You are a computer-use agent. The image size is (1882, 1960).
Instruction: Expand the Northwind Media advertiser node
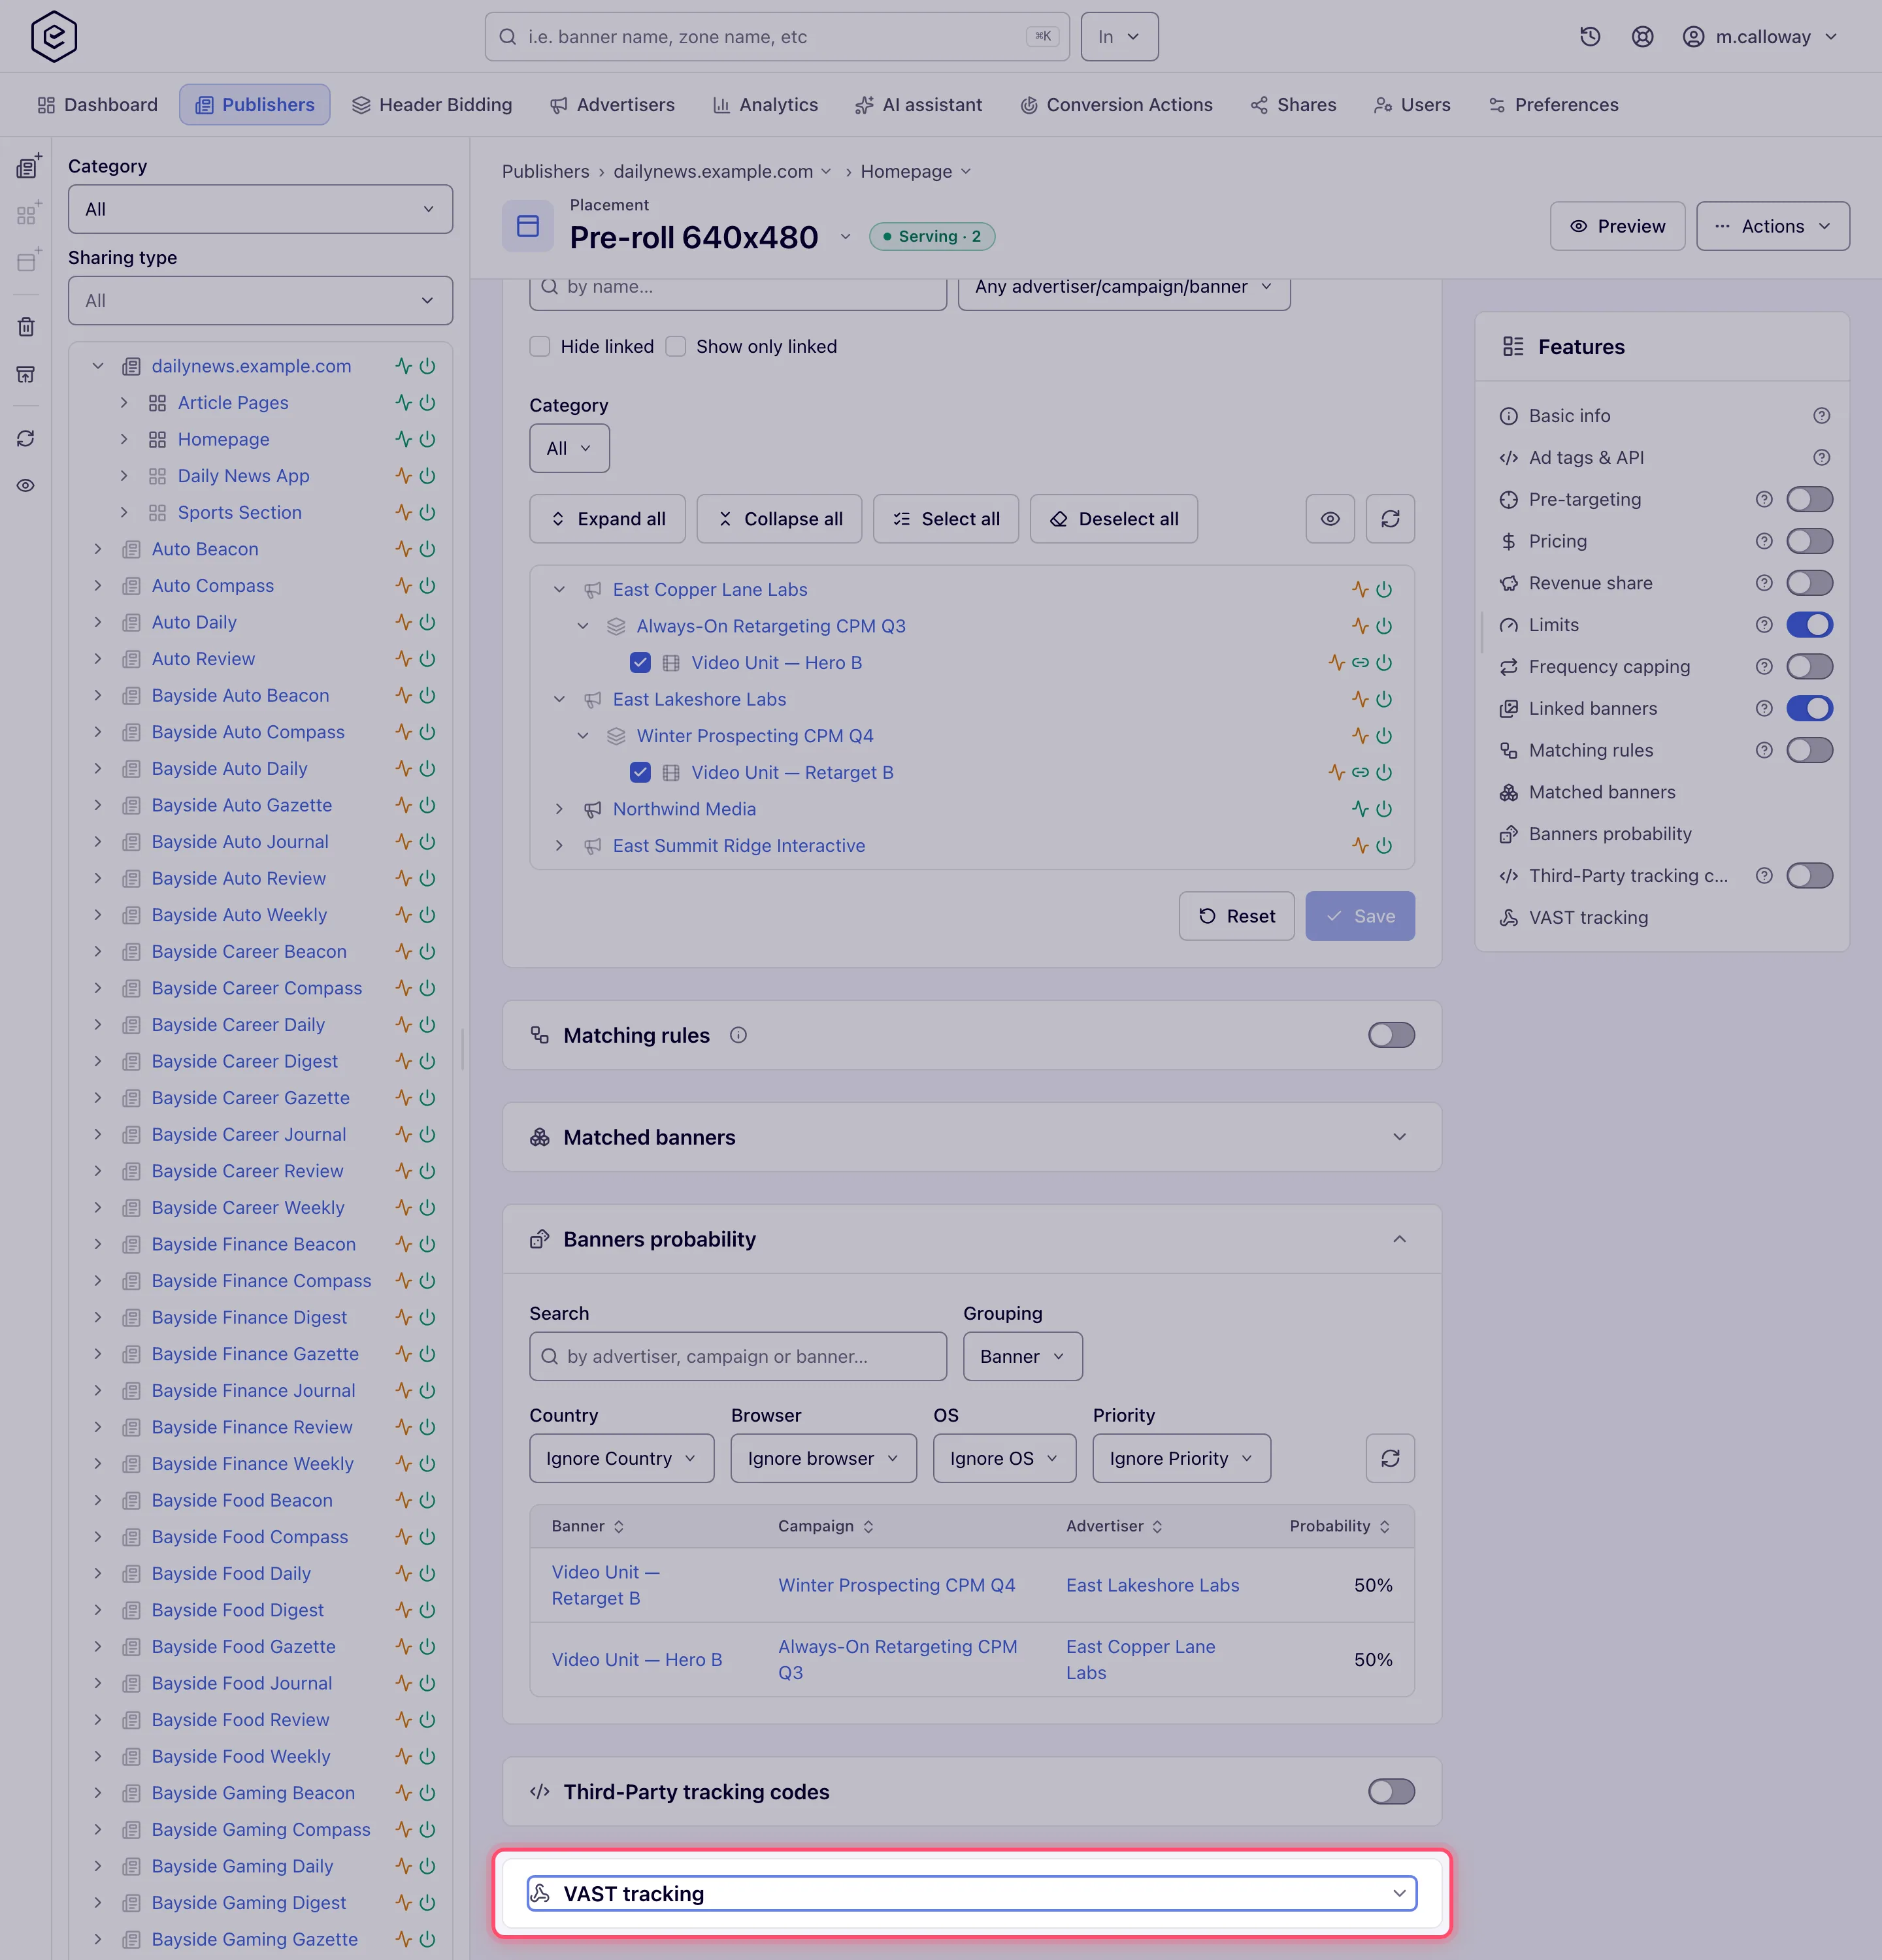559,809
